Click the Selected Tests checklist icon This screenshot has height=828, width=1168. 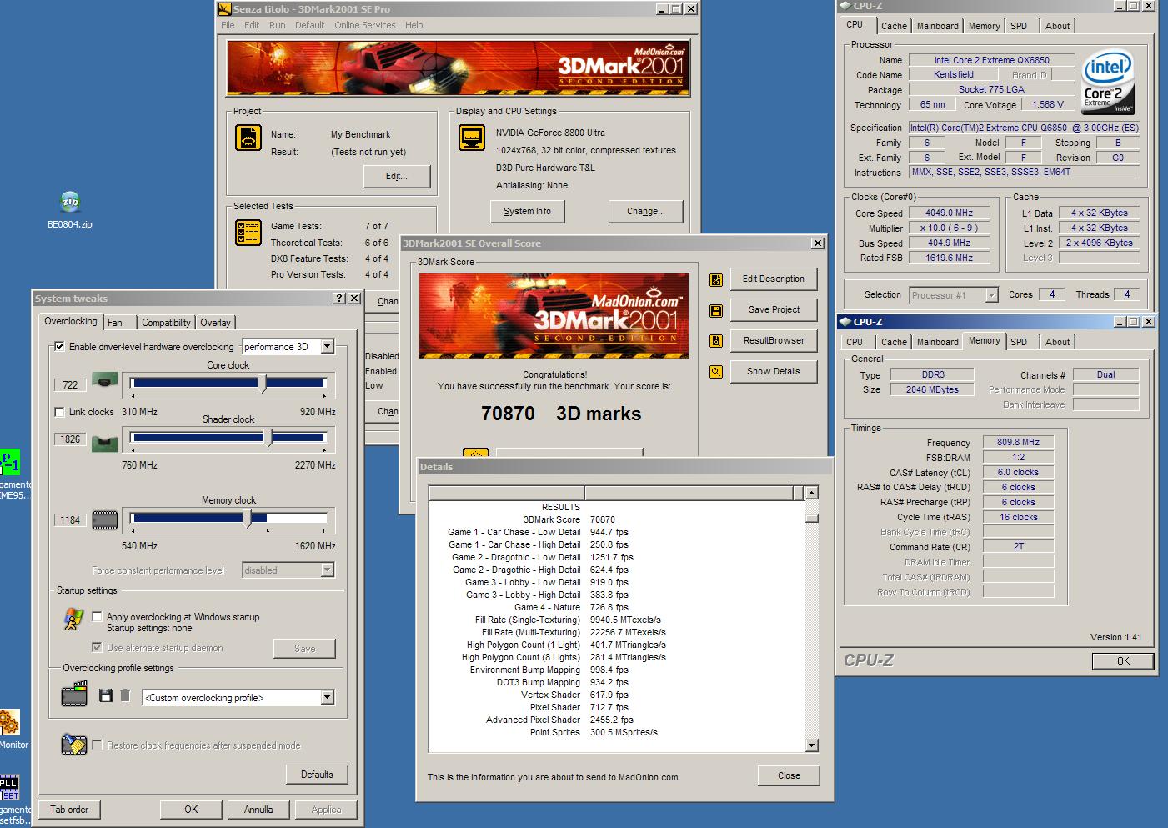pyautogui.click(x=248, y=232)
